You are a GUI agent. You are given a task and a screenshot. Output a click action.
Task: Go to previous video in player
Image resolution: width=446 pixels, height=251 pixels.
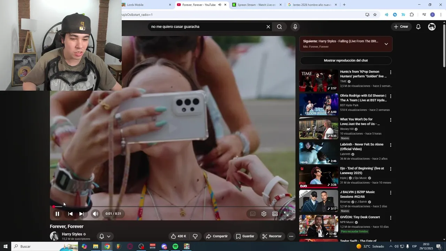(70, 214)
